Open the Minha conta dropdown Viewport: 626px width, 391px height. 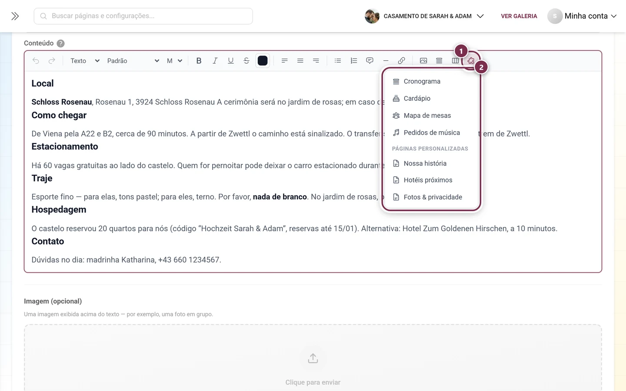click(x=583, y=16)
